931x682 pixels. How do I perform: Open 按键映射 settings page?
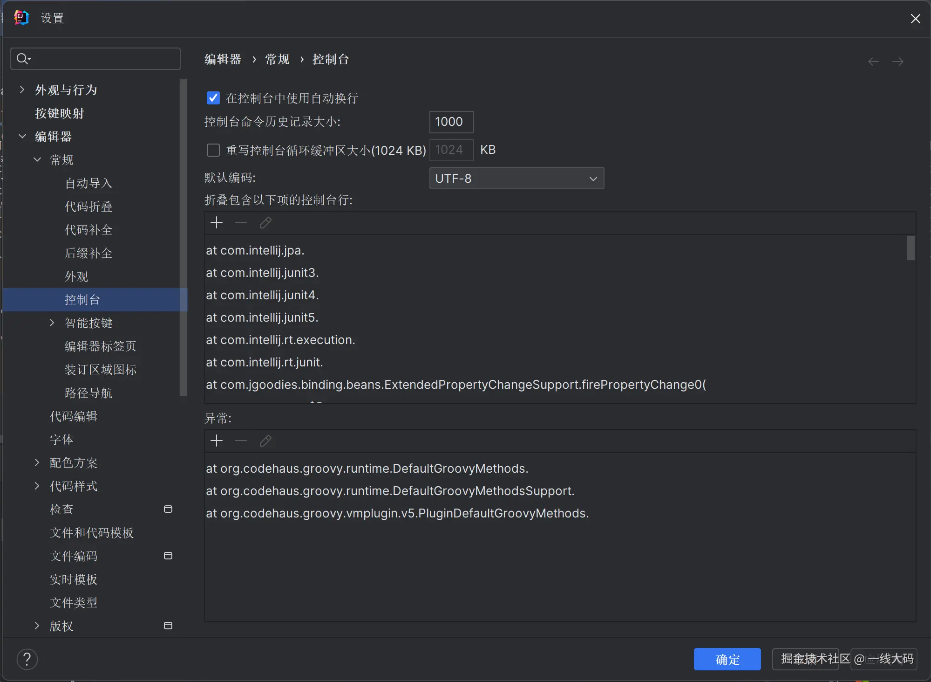point(60,113)
